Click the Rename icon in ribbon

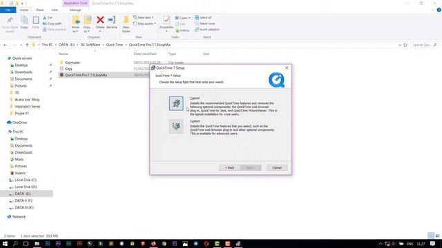click(112, 23)
